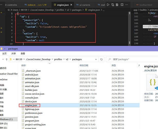The height and width of the screenshot is (129, 158).
Task: Click the profiles breadcrumb in VS Code
Action: [x=60, y=10]
